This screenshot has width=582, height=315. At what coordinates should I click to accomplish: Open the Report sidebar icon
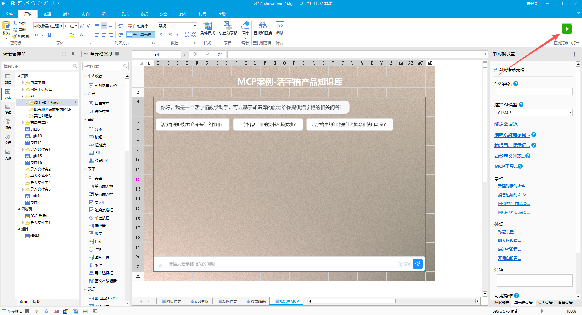pyautogui.click(x=8, y=124)
